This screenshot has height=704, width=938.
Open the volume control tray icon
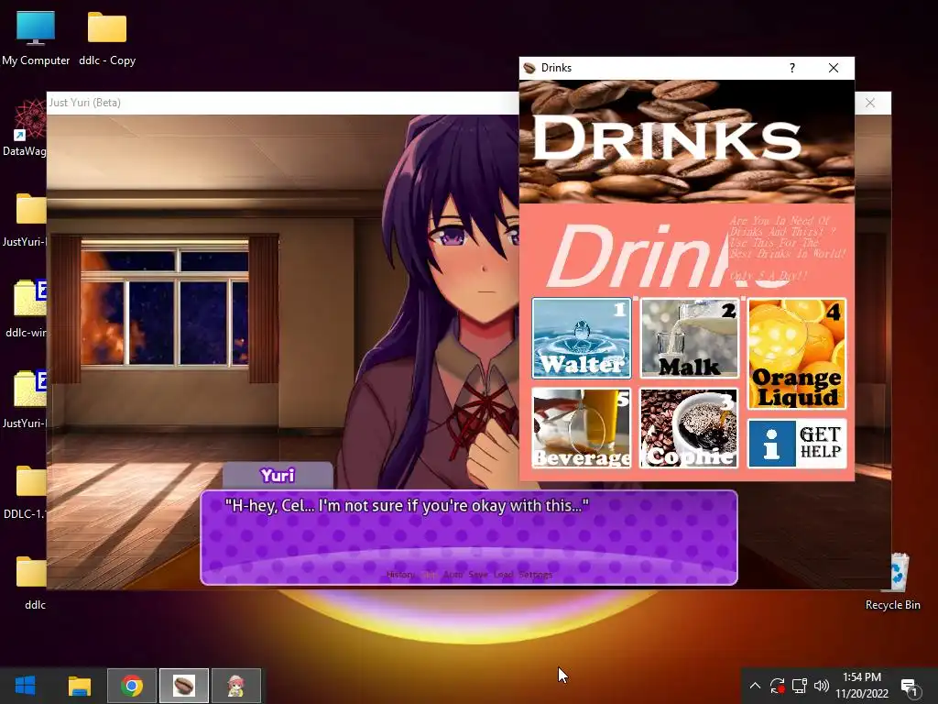pos(822,686)
